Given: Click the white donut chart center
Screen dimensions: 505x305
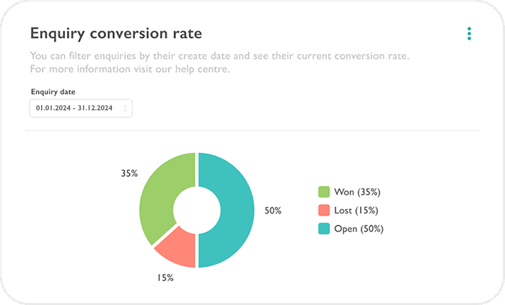Looking at the screenshot, I should (196, 211).
